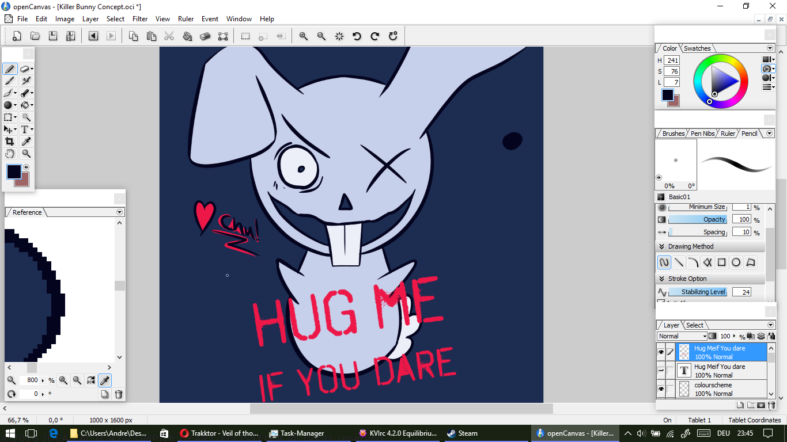Collapse the Stroke Option section
Viewport: 787px width, 442px height.
coord(661,279)
